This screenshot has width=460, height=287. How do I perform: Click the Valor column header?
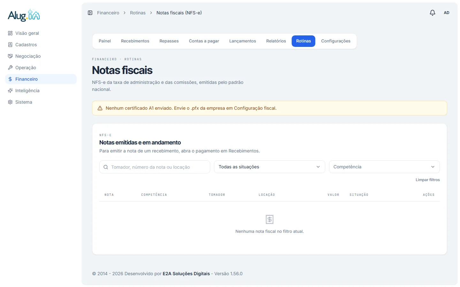tap(333, 195)
